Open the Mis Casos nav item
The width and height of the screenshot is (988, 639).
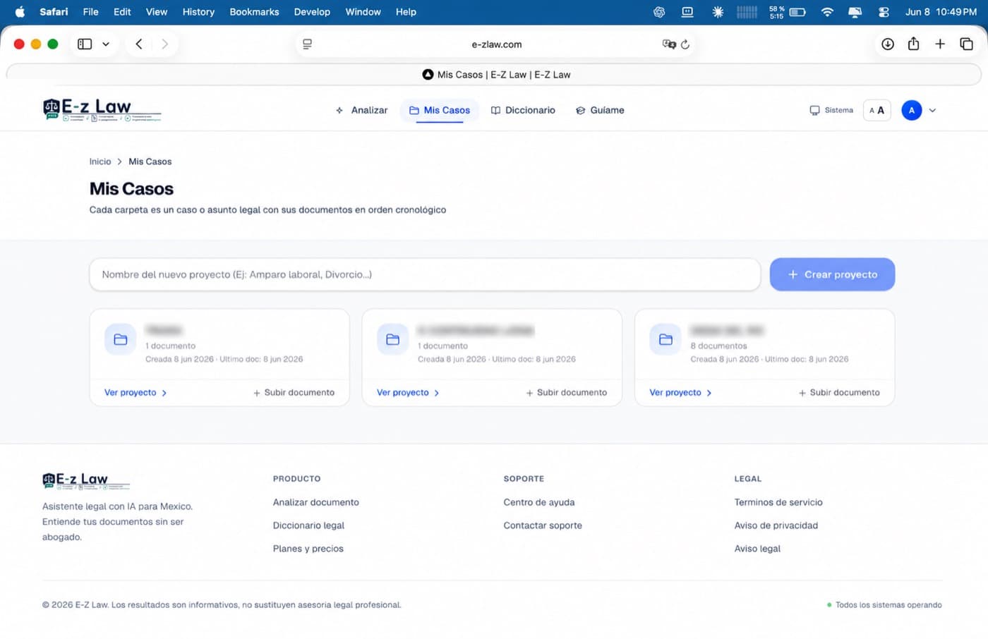(x=440, y=110)
